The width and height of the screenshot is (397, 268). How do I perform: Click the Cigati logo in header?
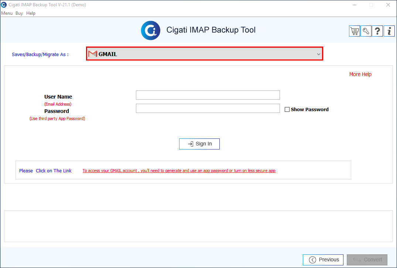pyautogui.click(x=151, y=30)
